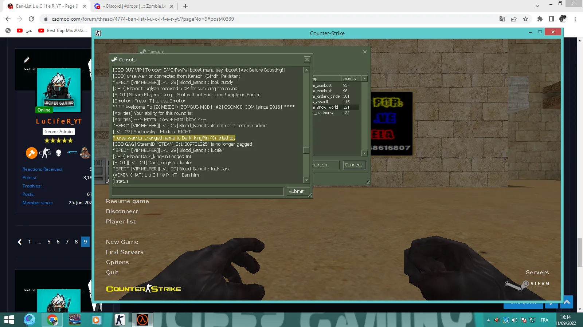Image resolution: width=583 pixels, height=327 pixels.
Task: Open the Chrome three-dot menu
Action: coord(575,19)
